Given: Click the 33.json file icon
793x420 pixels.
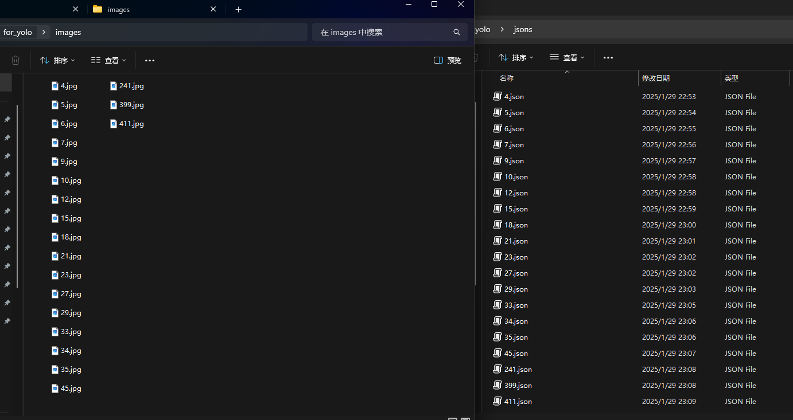Looking at the screenshot, I should [497, 305].
